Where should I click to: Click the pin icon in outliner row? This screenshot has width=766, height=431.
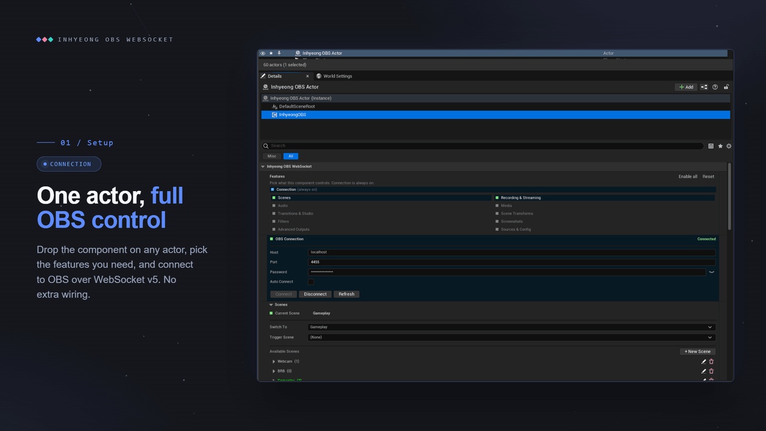[x=279, y=53]
